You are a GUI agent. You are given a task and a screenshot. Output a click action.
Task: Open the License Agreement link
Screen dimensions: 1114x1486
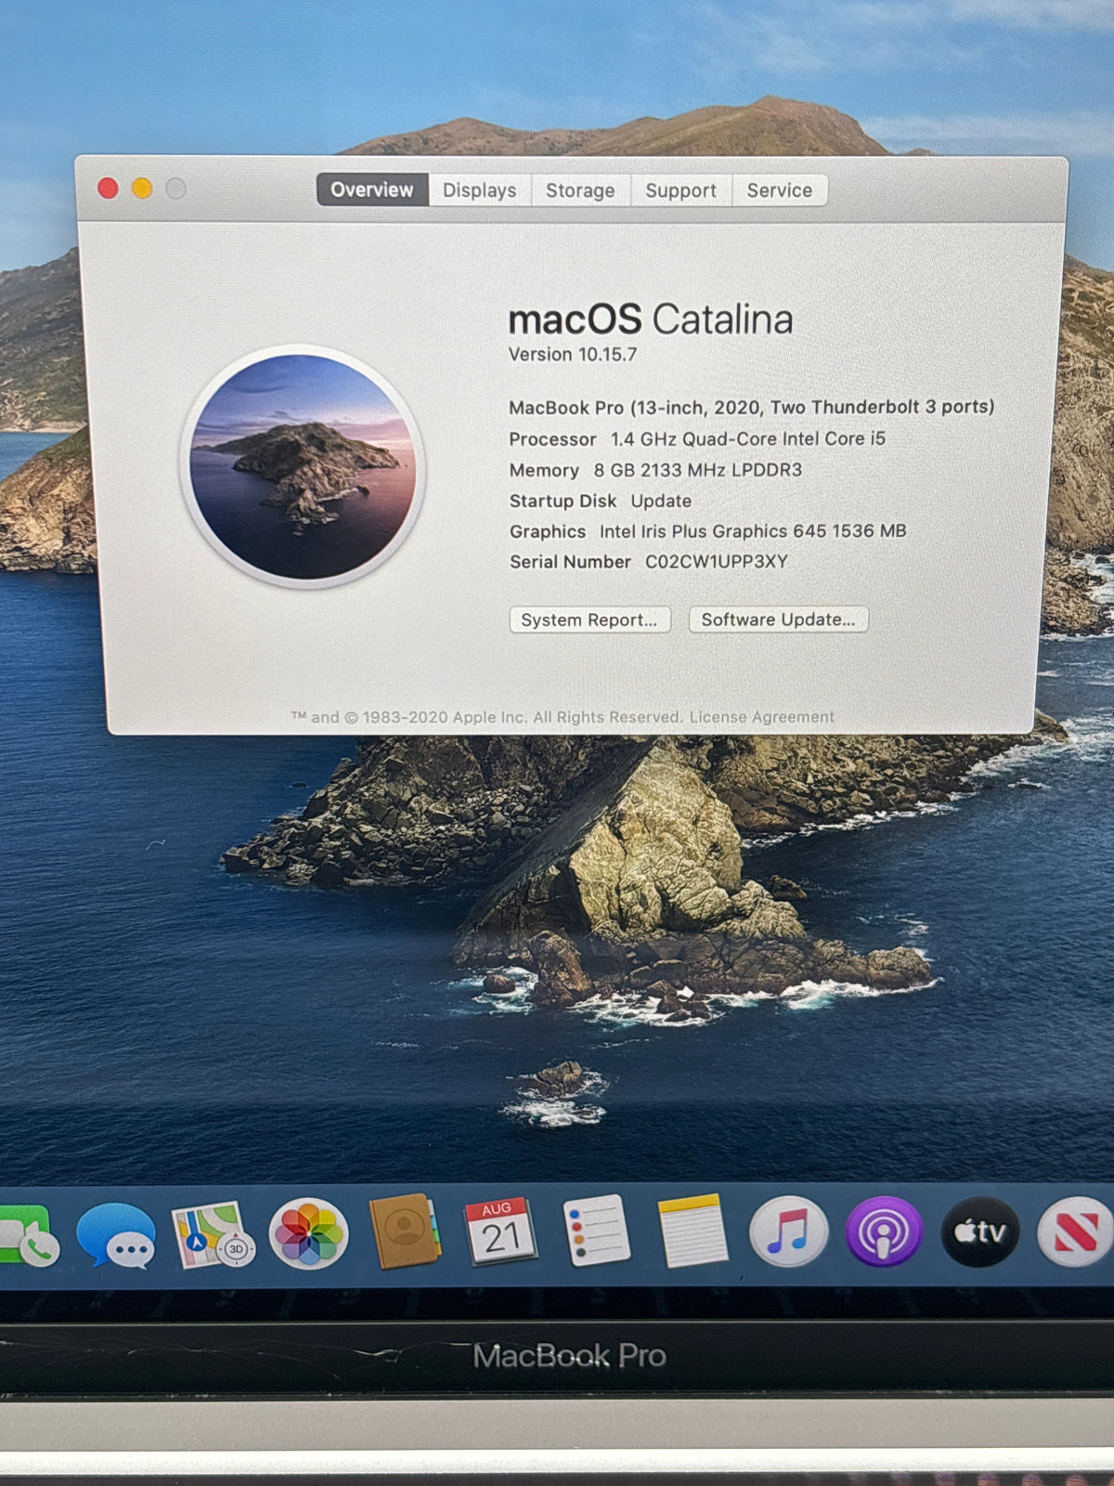click(x=761, y=717)
